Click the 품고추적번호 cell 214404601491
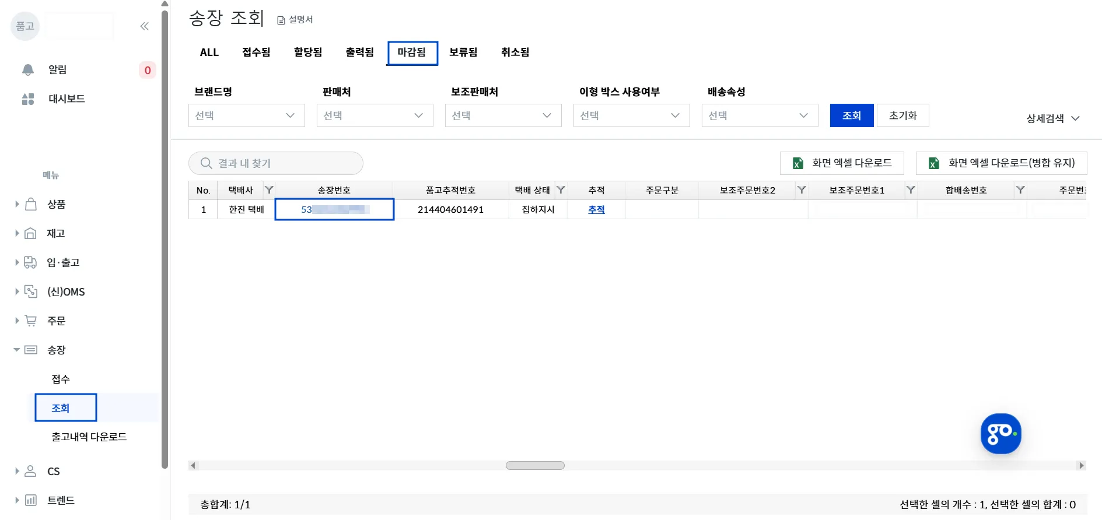Image resolution: width=1102 pixels, height=520 pixels. pos(451,209)
